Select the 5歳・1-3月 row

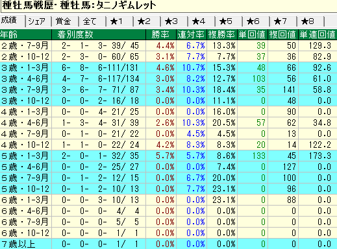168,156
